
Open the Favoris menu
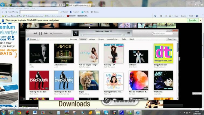point(27,8)
